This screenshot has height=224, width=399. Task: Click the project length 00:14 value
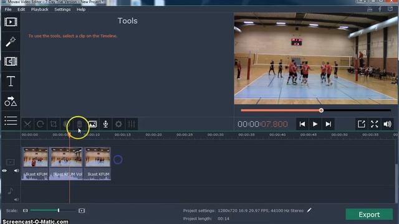[x=223, y=218]
